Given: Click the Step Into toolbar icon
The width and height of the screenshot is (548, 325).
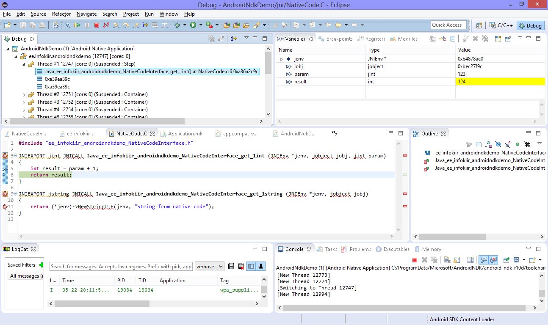Looking at the screenshot, I should click(116, 25).
